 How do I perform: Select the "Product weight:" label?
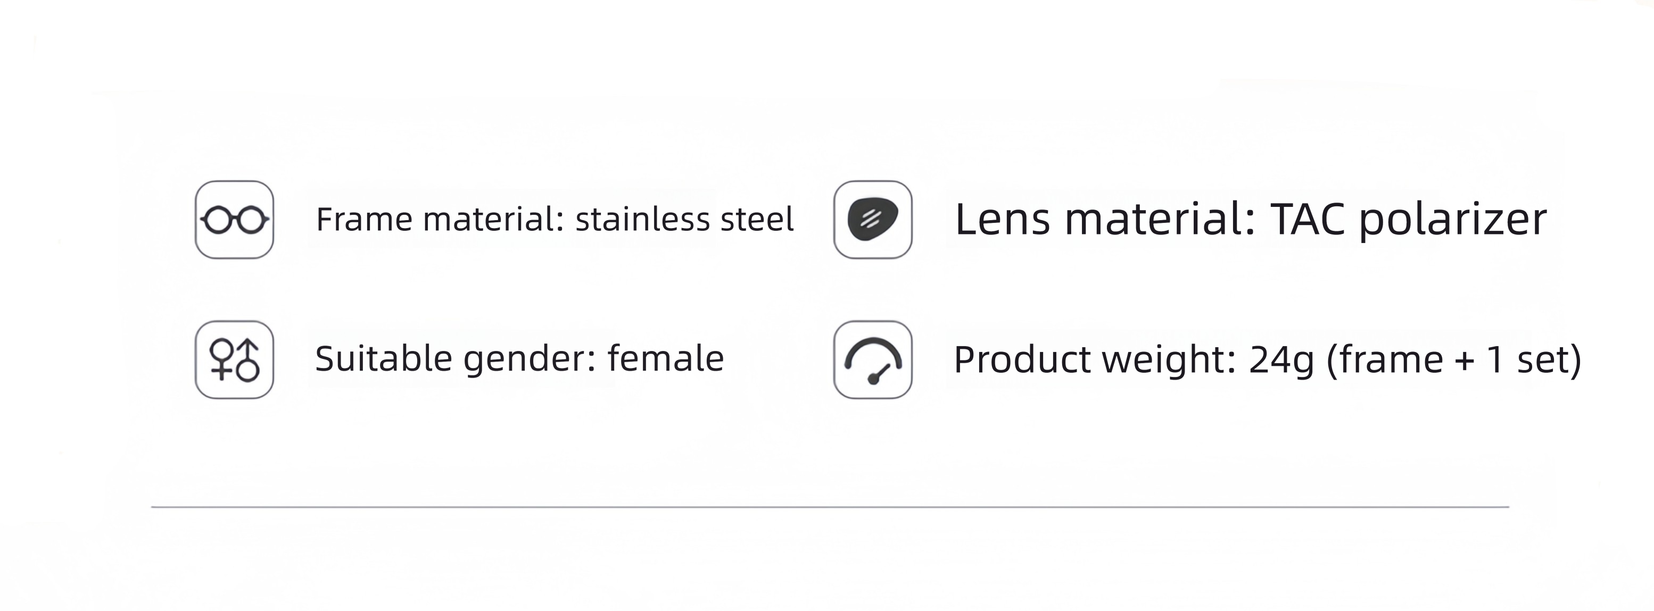pos(1095,360)
